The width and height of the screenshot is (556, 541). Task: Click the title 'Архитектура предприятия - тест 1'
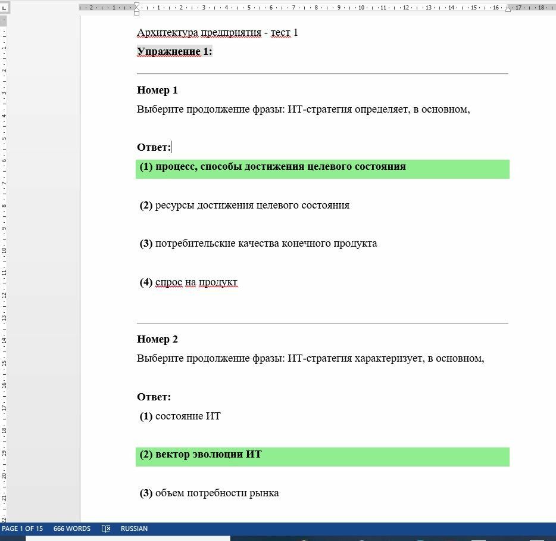pyautogui.click(x=217, y=32)
